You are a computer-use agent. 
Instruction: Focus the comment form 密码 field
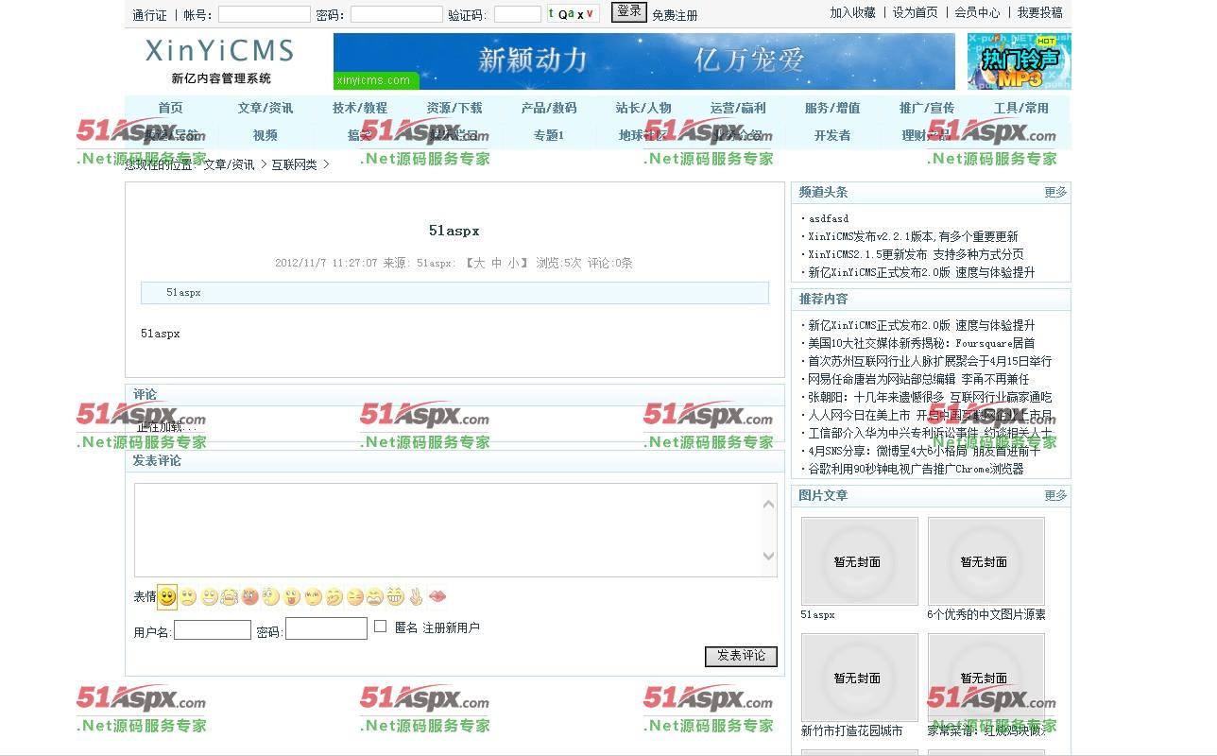coord(326,628)
